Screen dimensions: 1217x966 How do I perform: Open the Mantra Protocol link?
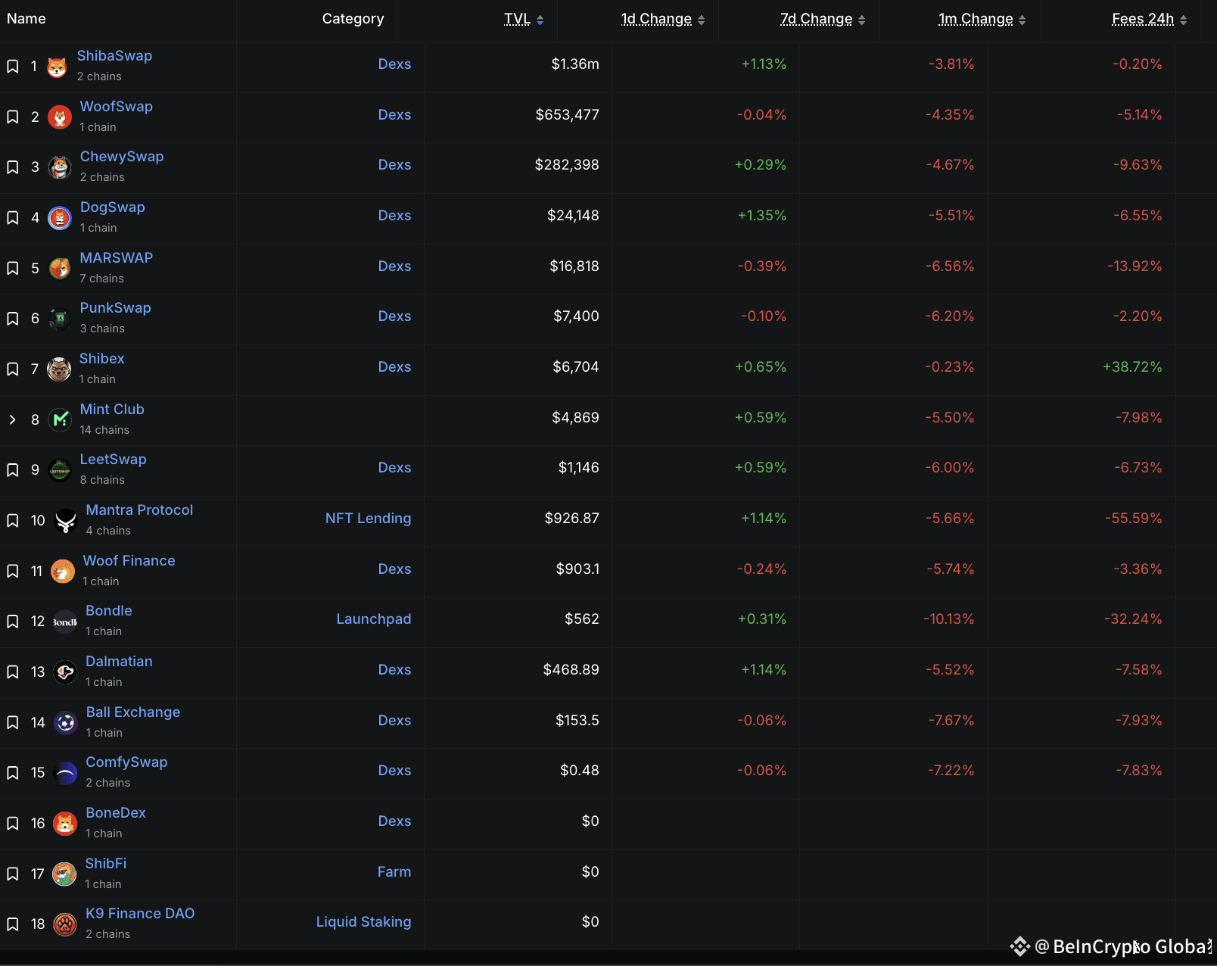click(139, 510)
